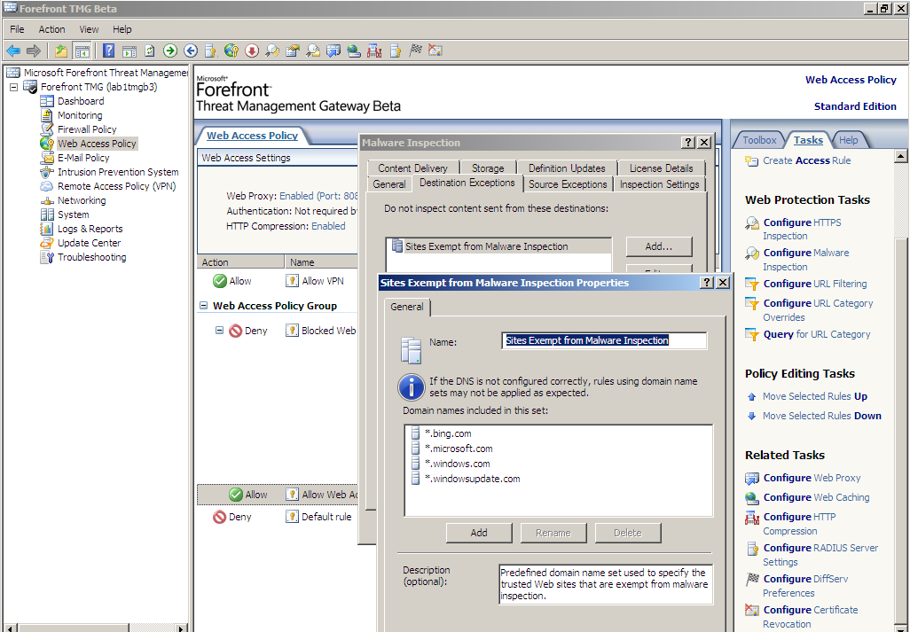Open the Help menu
This screenshot has width=910, height=632.
[x=122, y=29]
